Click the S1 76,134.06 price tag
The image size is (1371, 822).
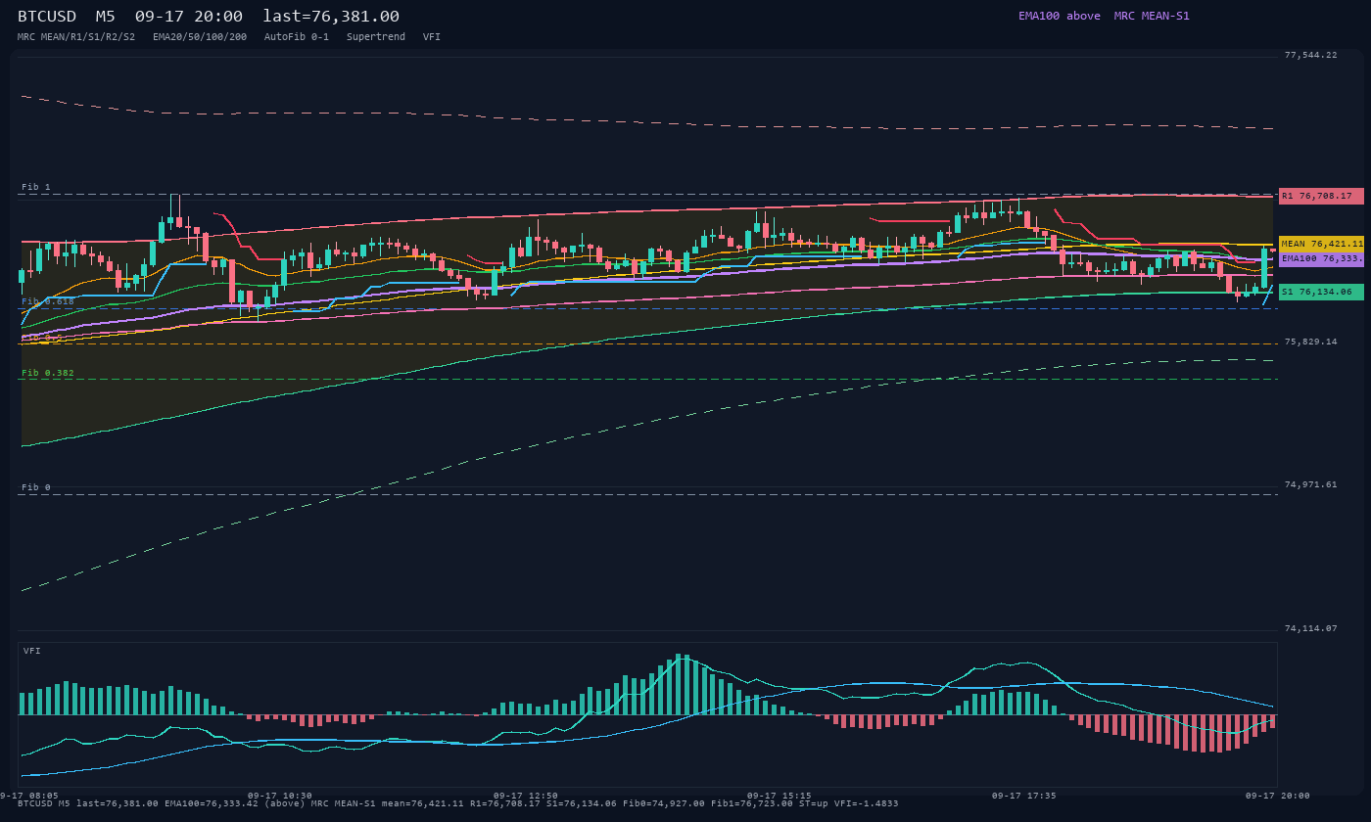pos(1321,292)
